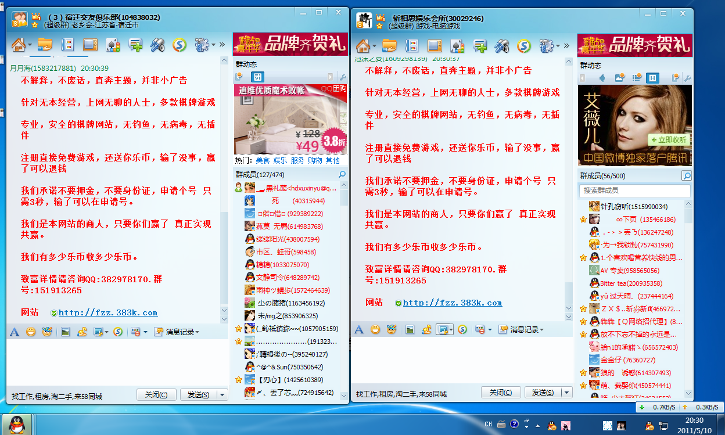
Task: Open shared files folder in 新相思娱乐会所 window
Action: click(389, 45)
